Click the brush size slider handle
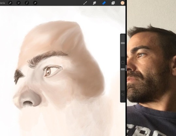The image size is (176, 136). (123, 43)
